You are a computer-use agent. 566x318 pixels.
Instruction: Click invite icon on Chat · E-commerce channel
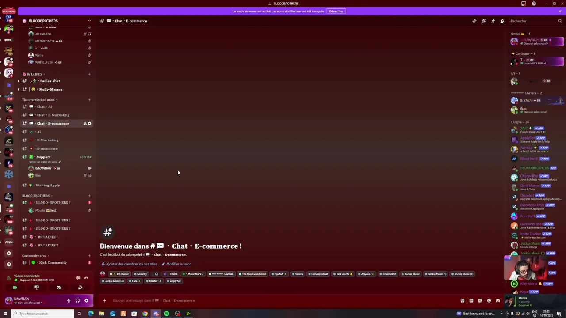click(85, 124)
